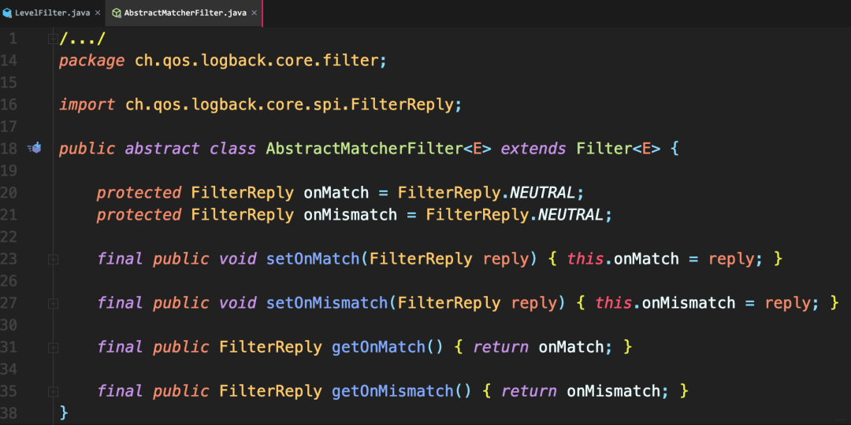Click the Filter superclass name on line 18
This screenshot has height=425, width=851.
pos(604,148)
